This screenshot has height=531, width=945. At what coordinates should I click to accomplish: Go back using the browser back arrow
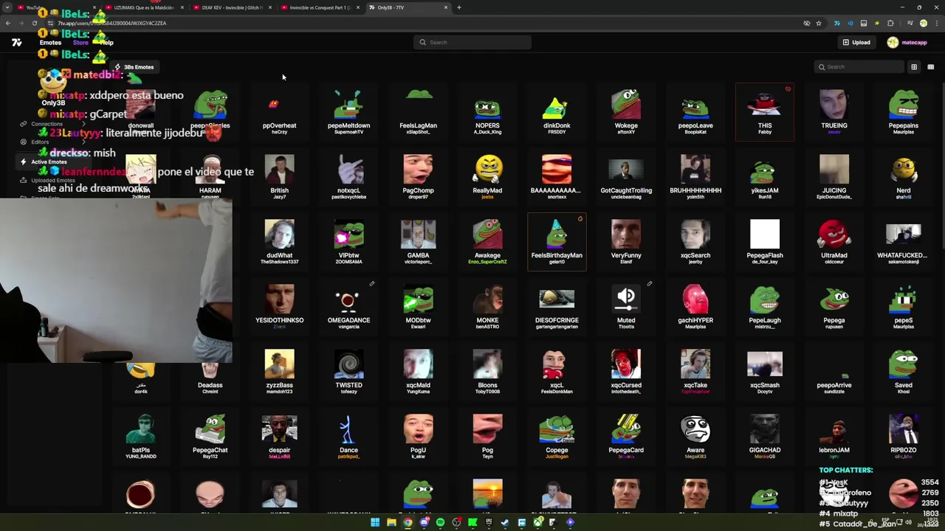[x=7, y=23]
